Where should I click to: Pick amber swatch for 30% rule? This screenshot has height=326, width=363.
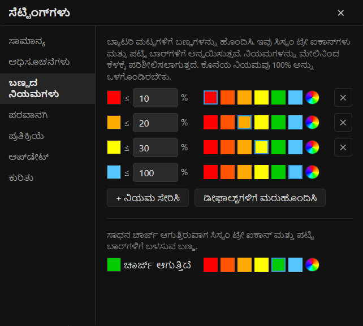tap(244, 147)
